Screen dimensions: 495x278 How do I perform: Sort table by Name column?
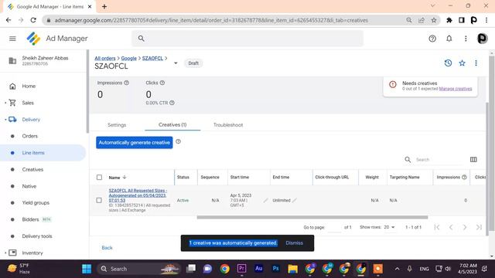[x=118, y=178]
